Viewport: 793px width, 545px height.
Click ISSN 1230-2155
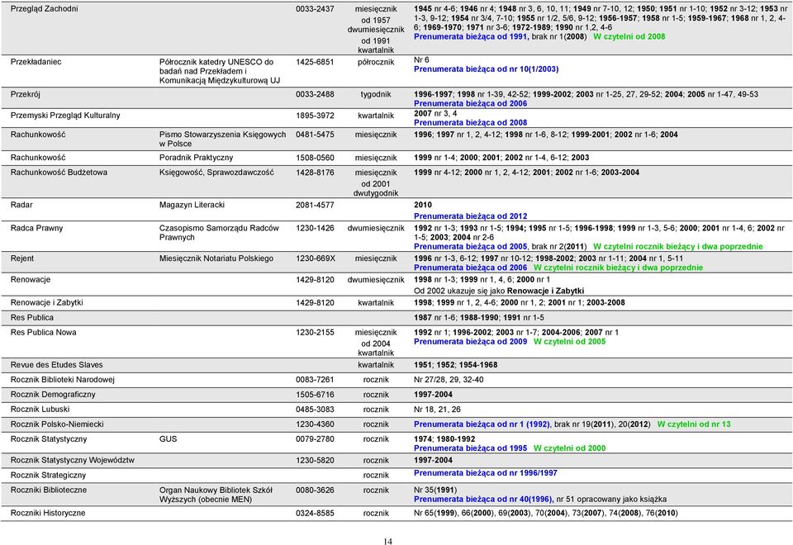[x=315, y=332]
